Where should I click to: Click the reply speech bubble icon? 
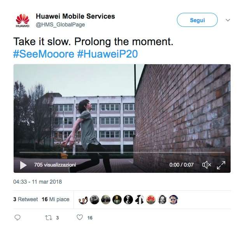[x=17, y=218]
